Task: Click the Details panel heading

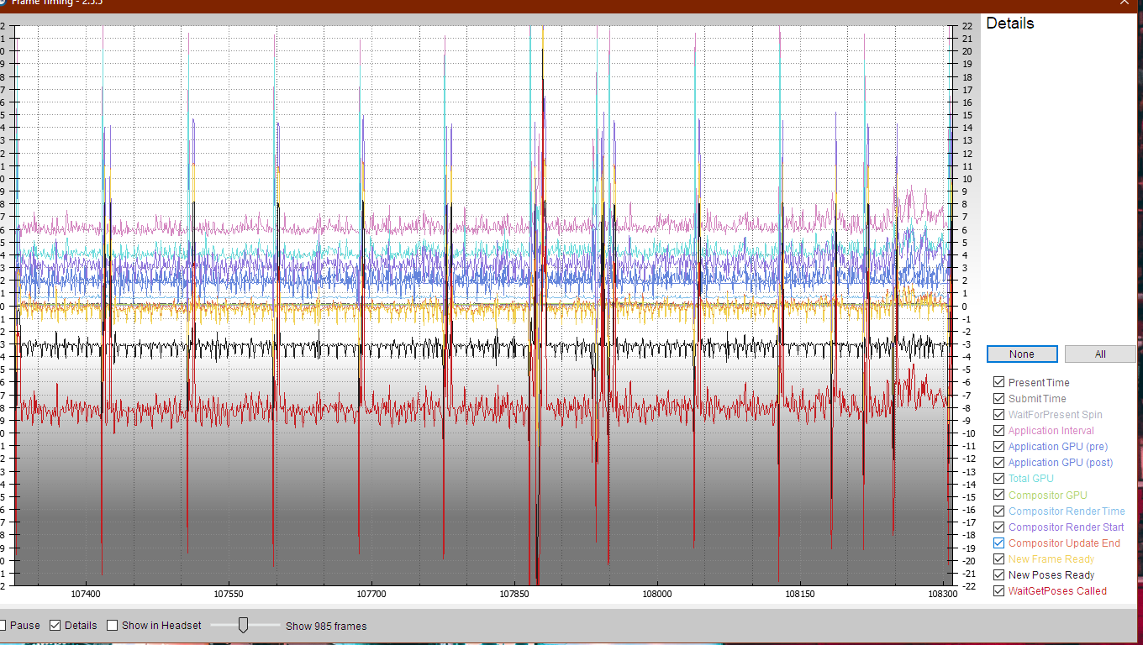Action: tap(1010, 24)
